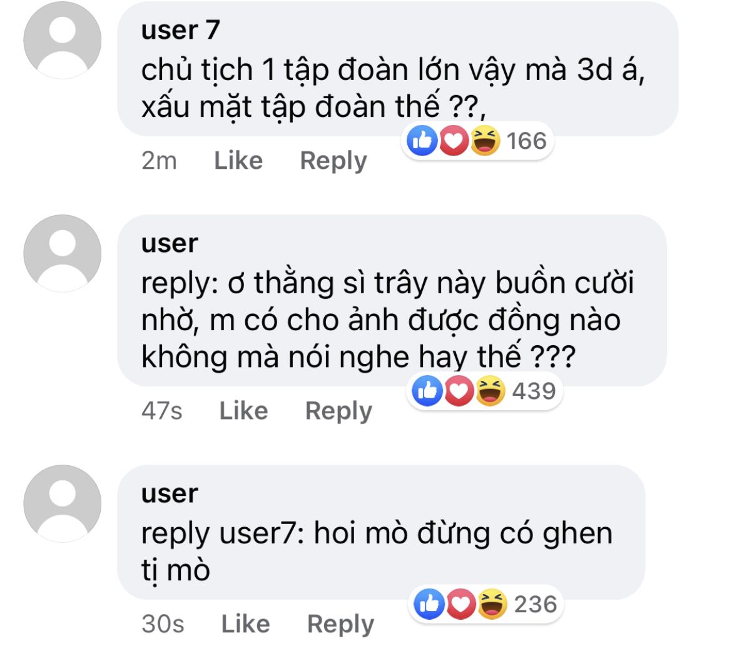Click the thumbs-up reaction icon on user 7's comment
This screenshot has width=732, height=656.
[x=422, y=141]
